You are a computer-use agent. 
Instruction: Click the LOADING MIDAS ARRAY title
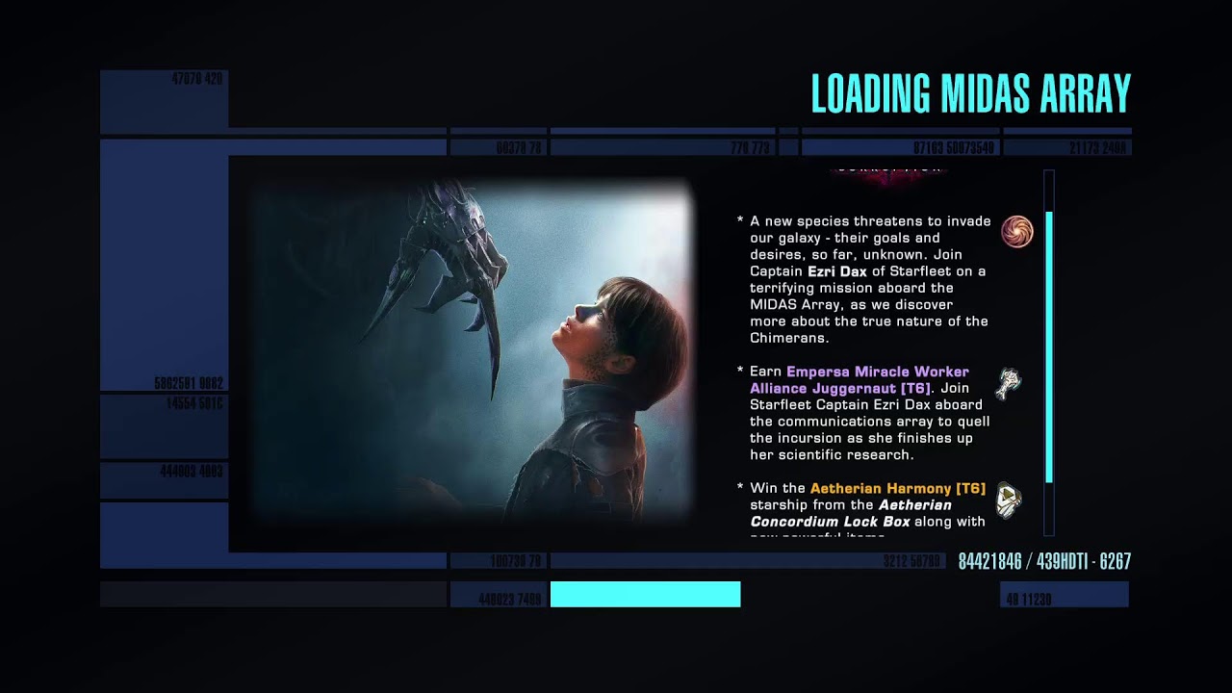(970, 93)
